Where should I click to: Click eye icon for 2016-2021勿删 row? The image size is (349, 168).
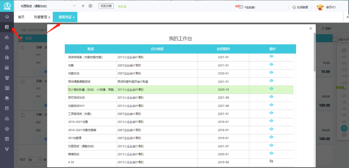[x=271, y=121]
